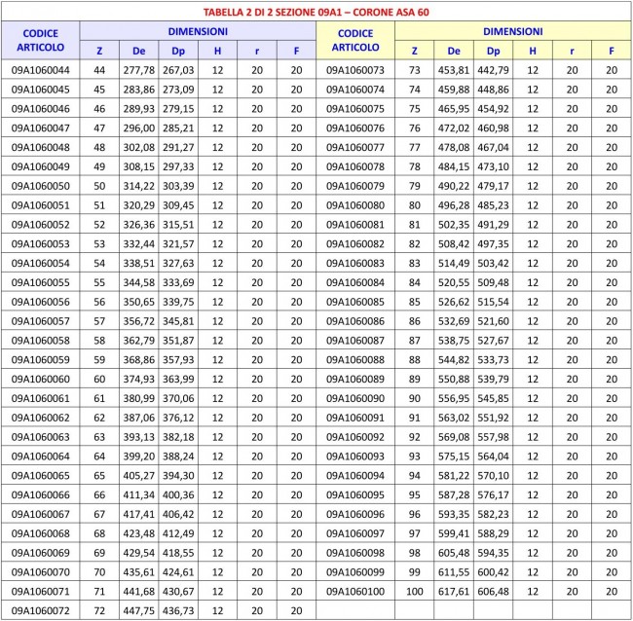Screen dimensions: 633x621
Task: Select Dp value 436,73
Action: click(178, 610)
